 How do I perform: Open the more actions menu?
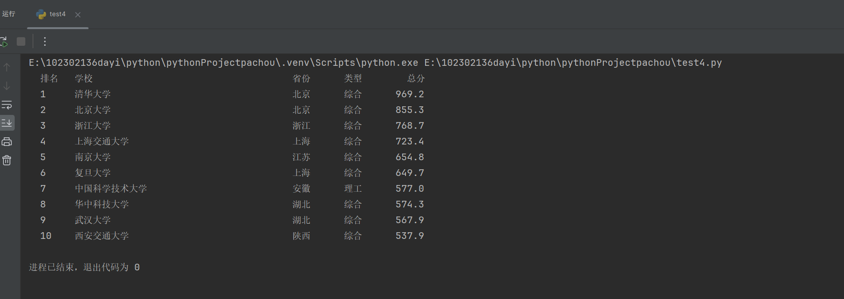(45, 41)
